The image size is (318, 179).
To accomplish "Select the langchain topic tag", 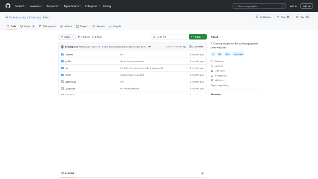I will point(238,54).
